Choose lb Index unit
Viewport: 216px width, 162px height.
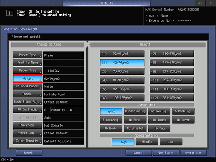[x=159, y=120]
